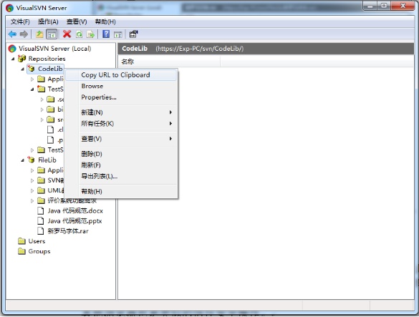Viewport: 419px width, 317px height.
Task: Click the Java 代码规范.docx file icon
Action: [41, 210]
